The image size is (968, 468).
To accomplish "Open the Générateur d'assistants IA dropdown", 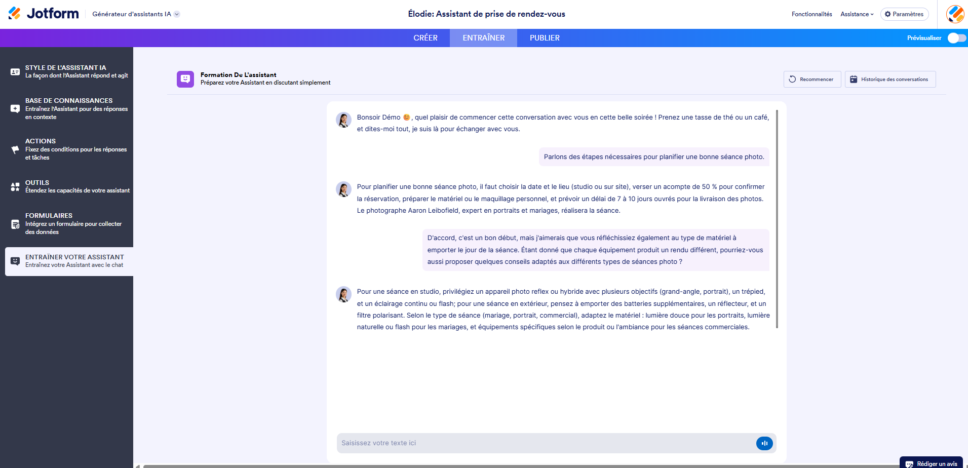I will coord(136,14).
